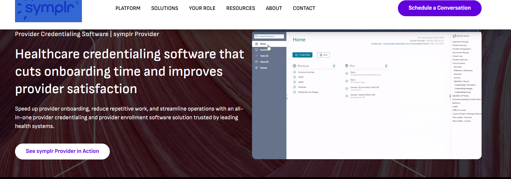Click the Pins sort arrows icon
The height and width of the screenshot is (179, 511).
coord(386,66)
